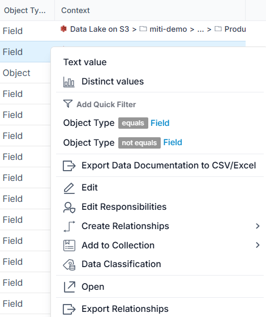The image size is (266, 317).
Task: Click the pencil Edit icon
Action: (x=69, y=188)
